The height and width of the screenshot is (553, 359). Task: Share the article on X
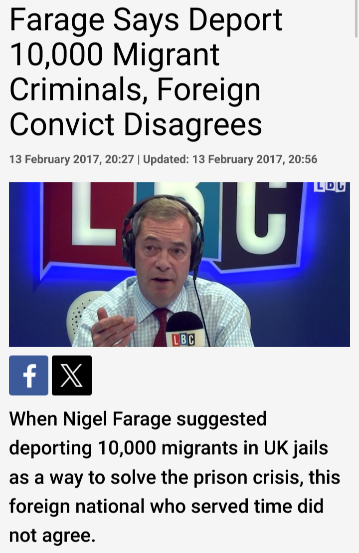point(72,375)
